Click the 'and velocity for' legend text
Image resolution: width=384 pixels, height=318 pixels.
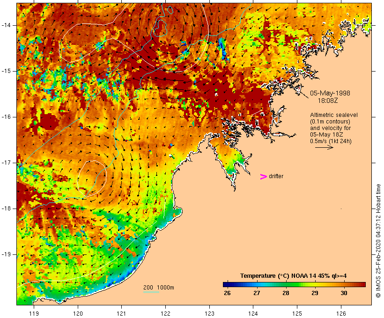pos(330,128)
